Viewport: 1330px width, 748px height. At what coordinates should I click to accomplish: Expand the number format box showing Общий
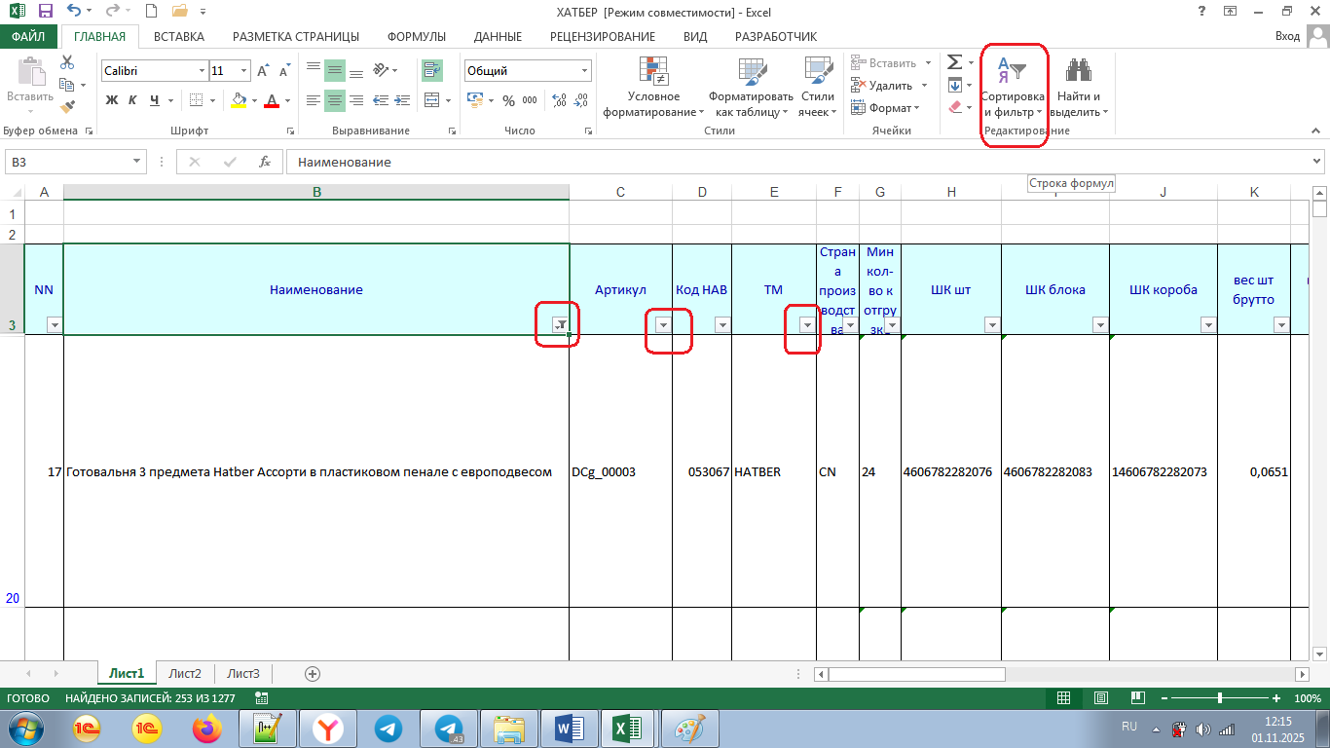coord(584,71)
